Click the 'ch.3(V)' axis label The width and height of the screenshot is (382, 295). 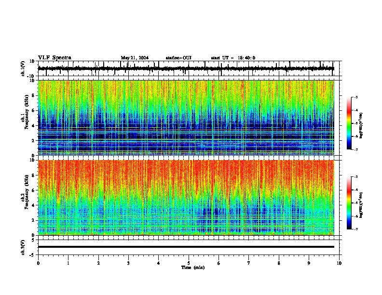[x=23, y=247]
